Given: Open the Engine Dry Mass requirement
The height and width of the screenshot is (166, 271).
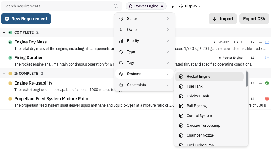Looking at the screenshot, I should pyautogui.click(x=30, y=42).
